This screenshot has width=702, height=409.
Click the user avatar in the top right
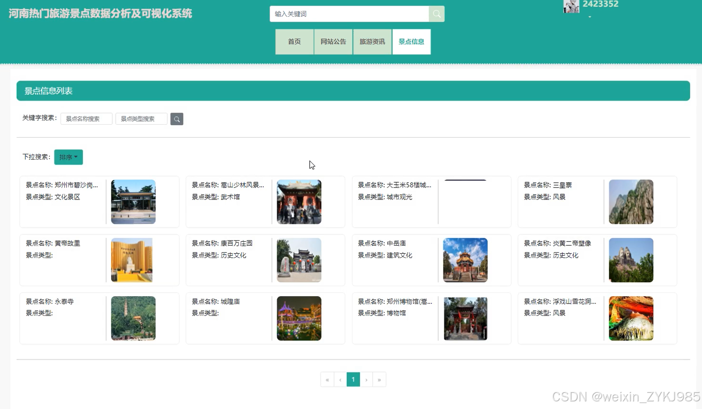coord(571,7)
